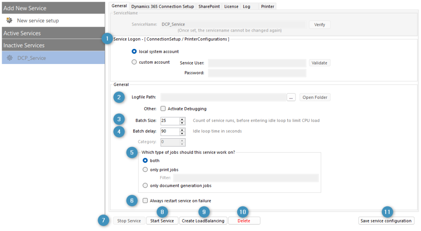Select the local system account option
Image resolution: width=421 pixels, height=231 pixels.
pyautogui.click(x=134, y=52)
